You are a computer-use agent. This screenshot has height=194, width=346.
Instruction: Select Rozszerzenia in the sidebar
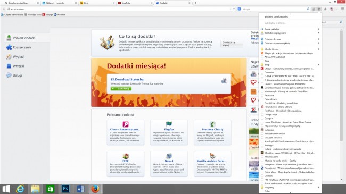tap(27, 47)
